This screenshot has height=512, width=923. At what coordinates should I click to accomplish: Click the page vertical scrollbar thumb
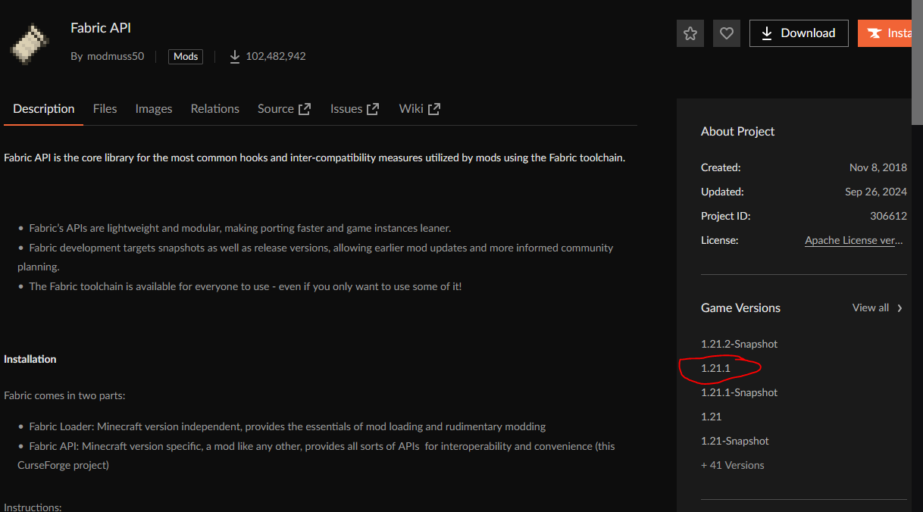917,62
